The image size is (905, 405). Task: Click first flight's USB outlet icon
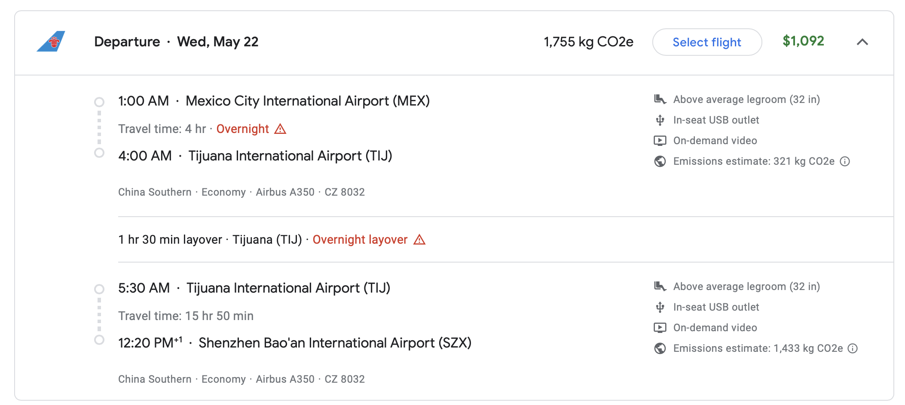pos(660,120)
